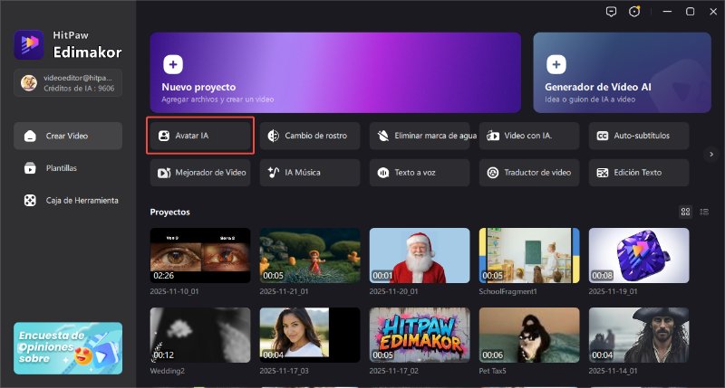
Task: Open the Santa project 2025-11-20_01
Action: (x=420, y=255)
